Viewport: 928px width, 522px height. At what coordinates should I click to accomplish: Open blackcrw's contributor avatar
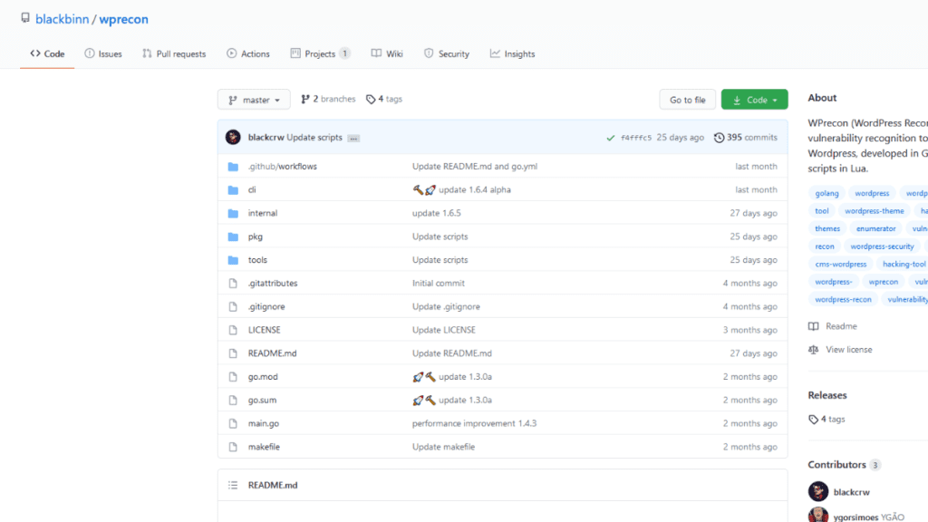(x=818, y=492)
